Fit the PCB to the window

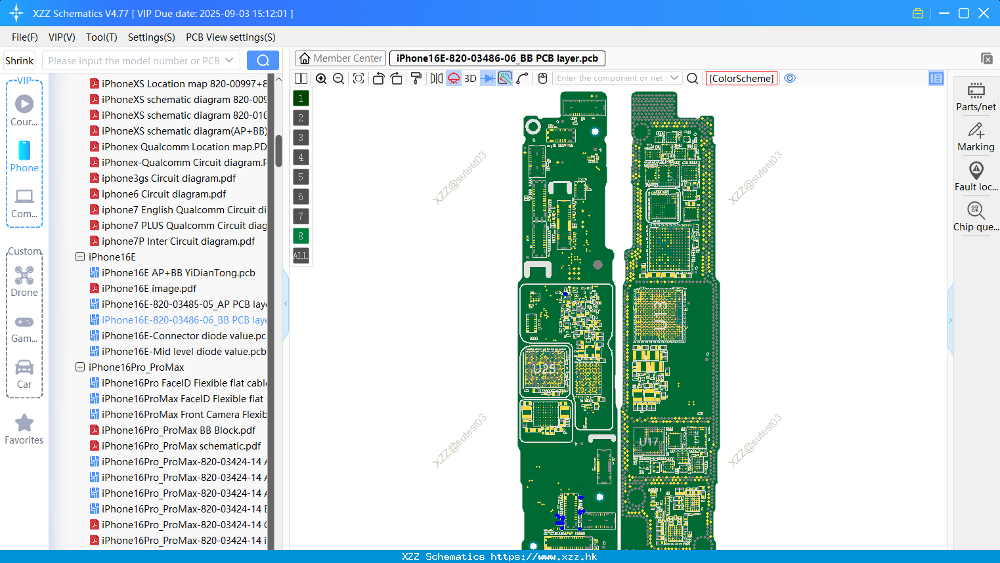[359, 79]
